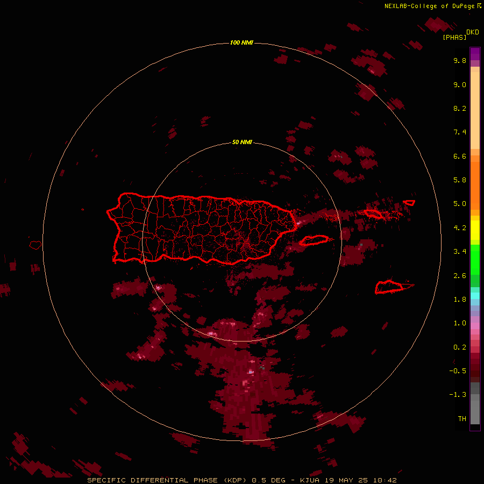484x484 pixels.
Task: Pick the green segment of the color bar
Action: [x=475, y=259]
